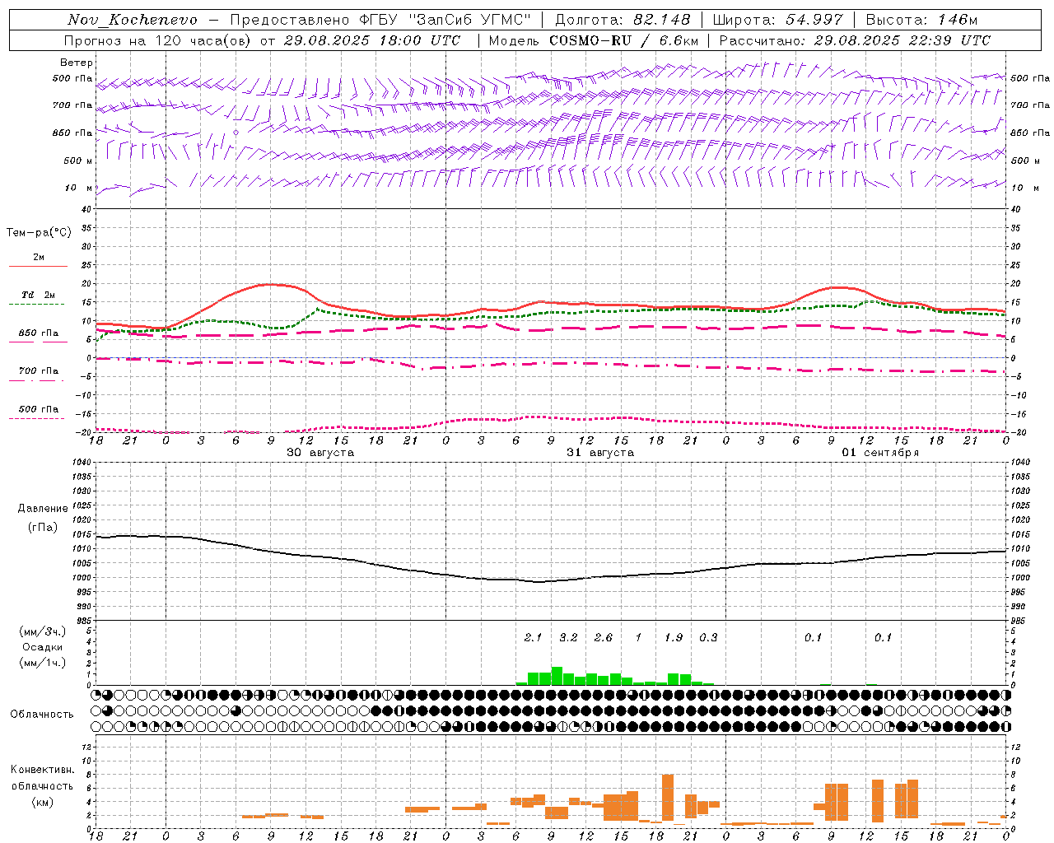Click the 500 гПа temperature legend label

(39, 409)
